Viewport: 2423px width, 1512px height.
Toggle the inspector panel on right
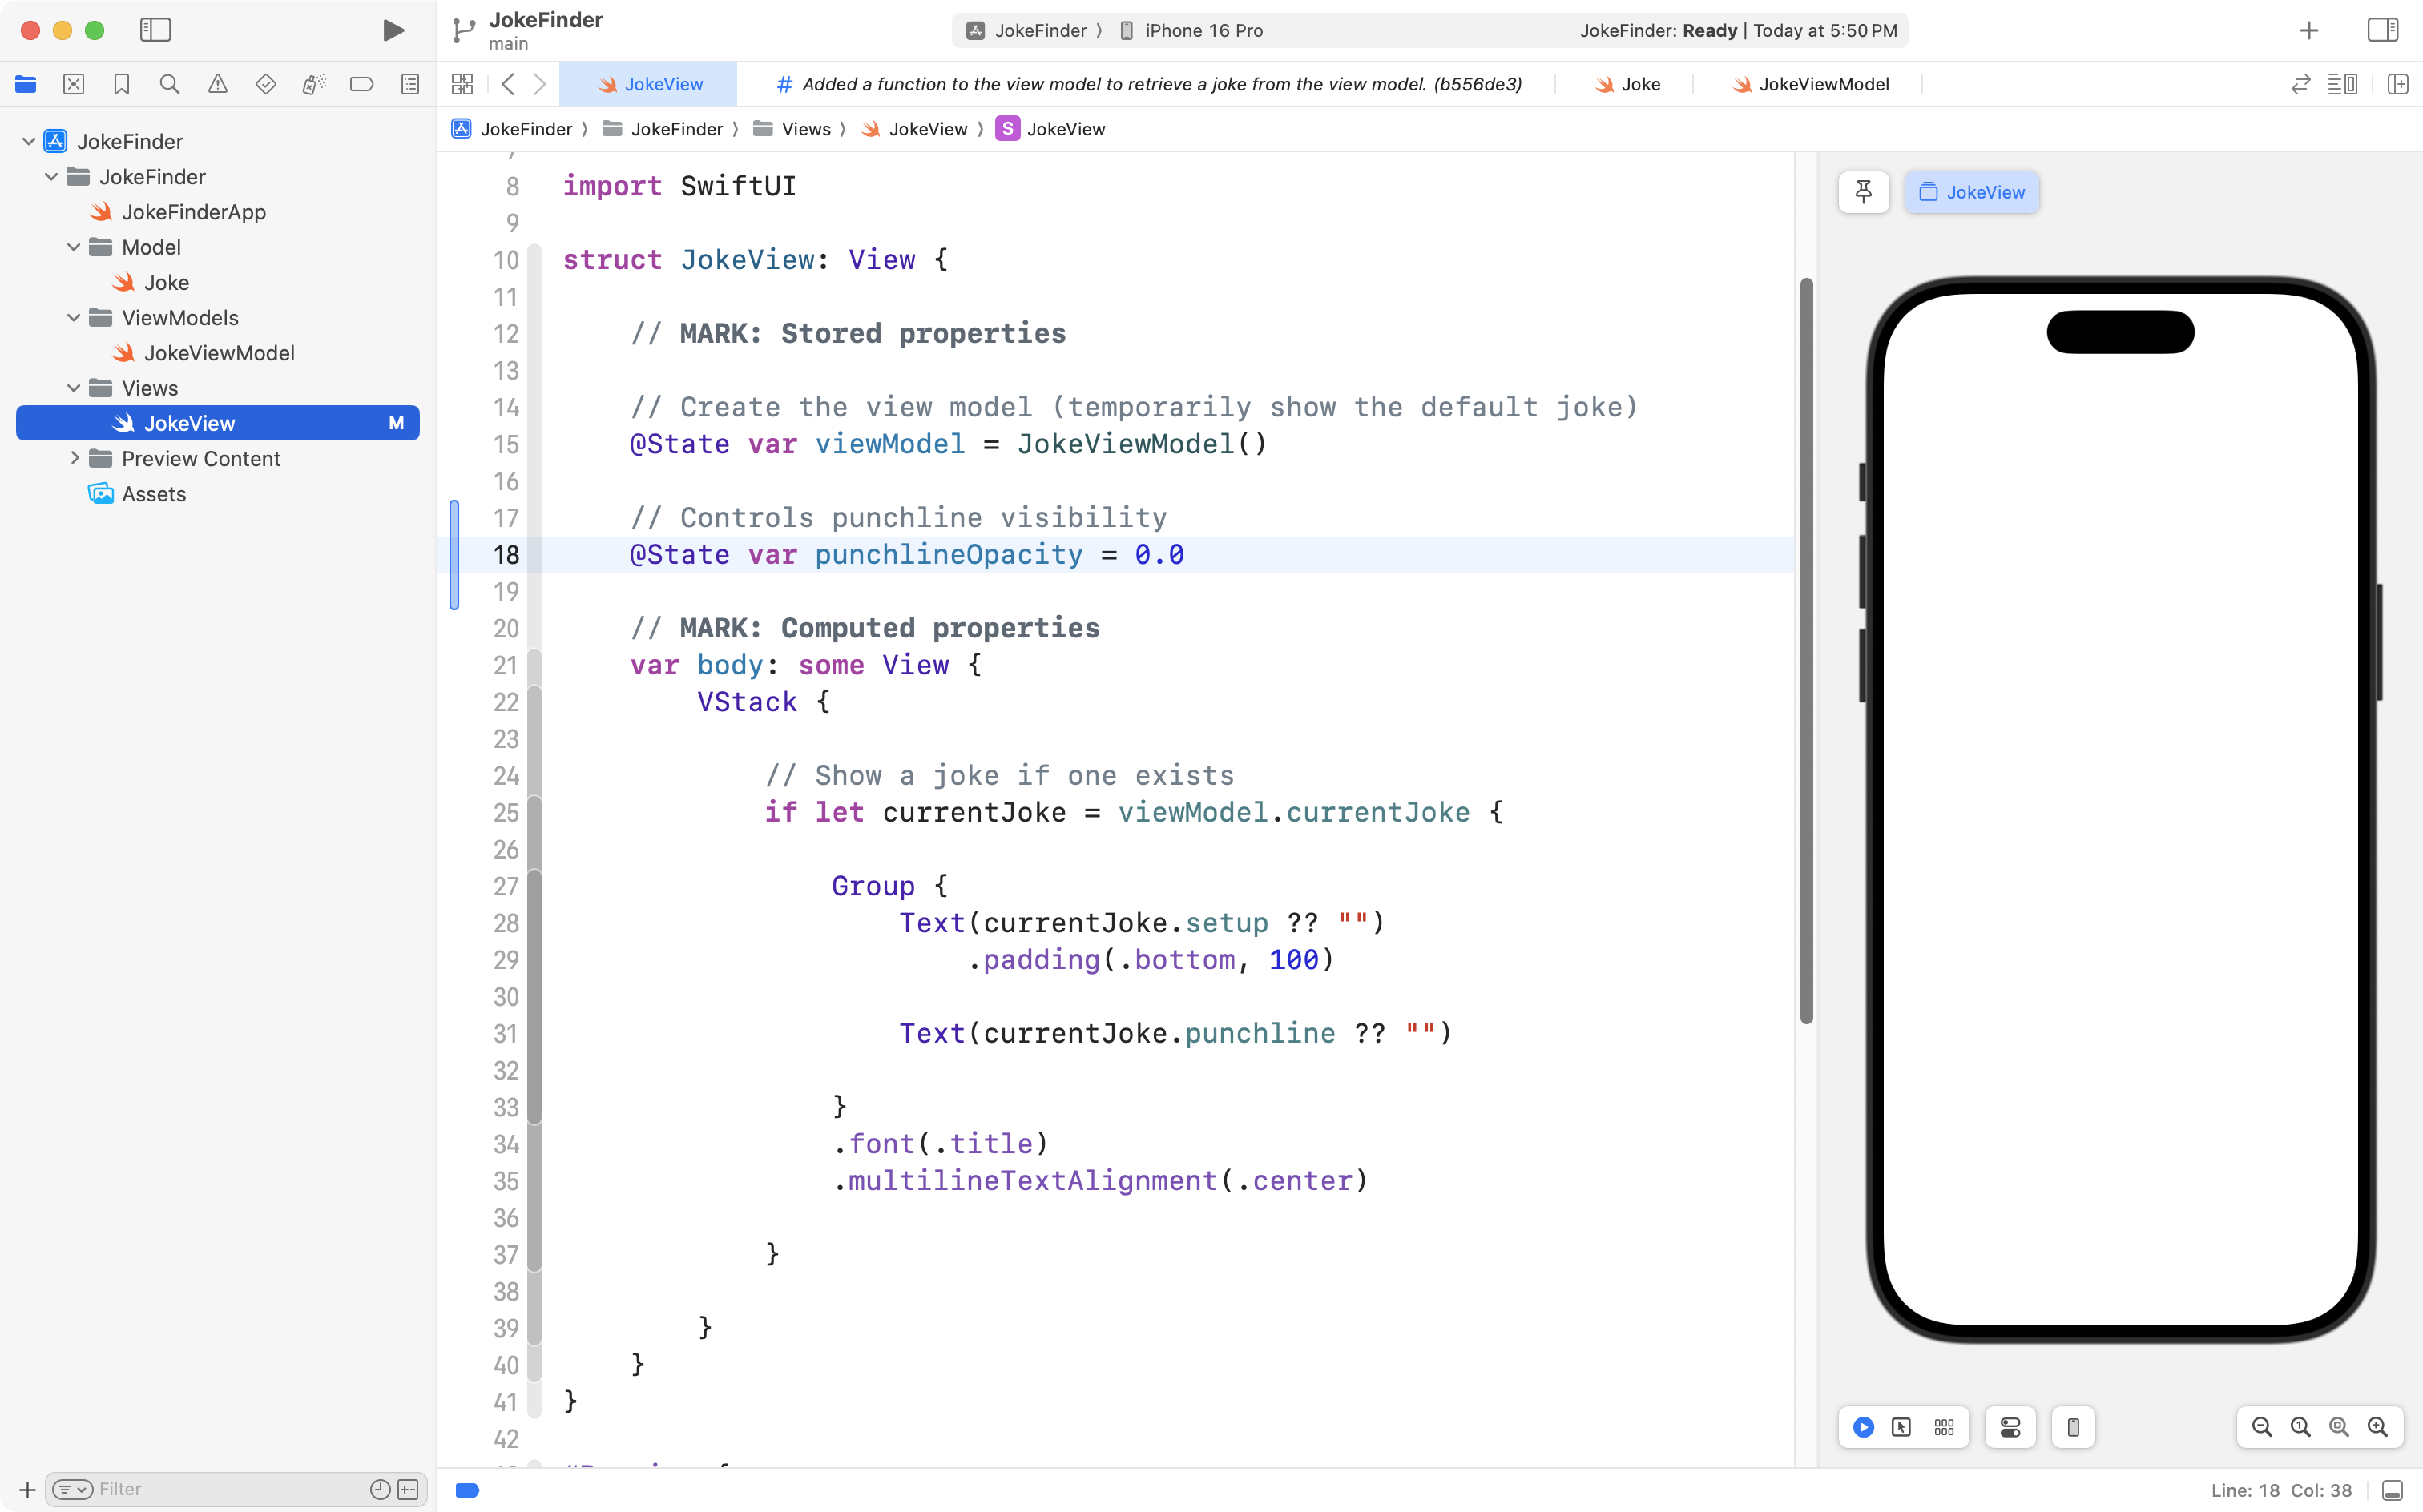tap(2382, 30)
